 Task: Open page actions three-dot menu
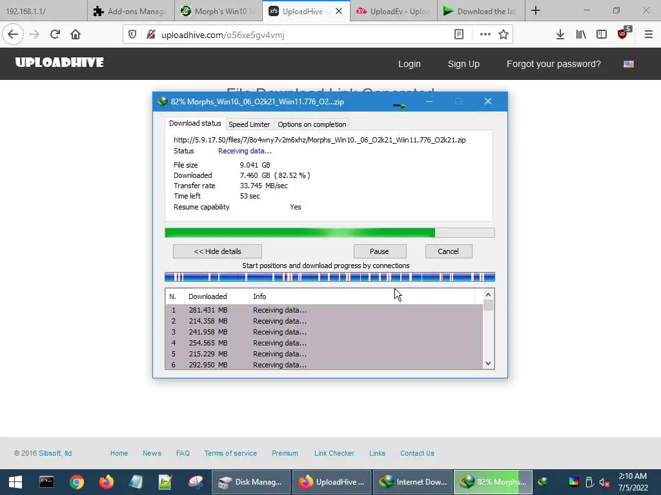[485, 35]
